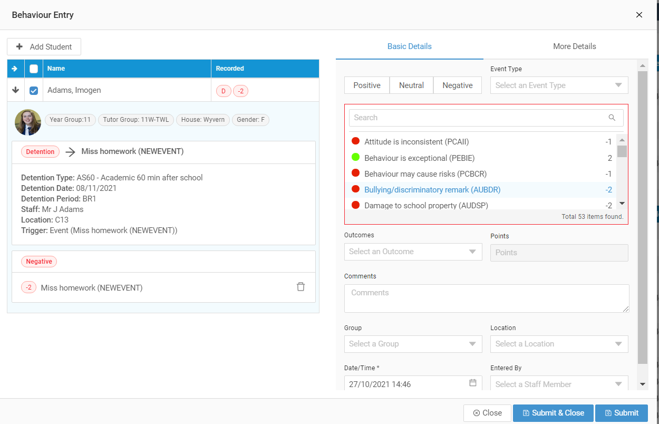Switch to the More Details tab

[x=574, y=46]
